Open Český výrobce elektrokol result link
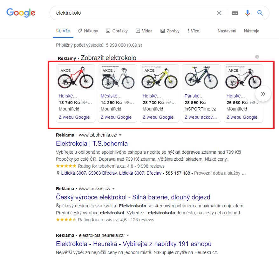 [x=133, y=197]
